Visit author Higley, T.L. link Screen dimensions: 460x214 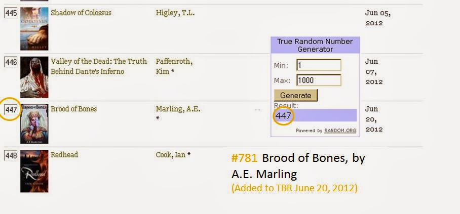pos(175,13)
